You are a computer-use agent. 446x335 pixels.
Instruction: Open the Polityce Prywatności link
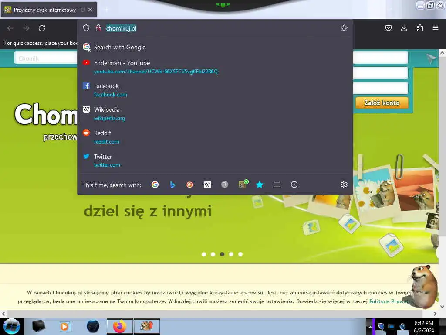pos(390,301)
